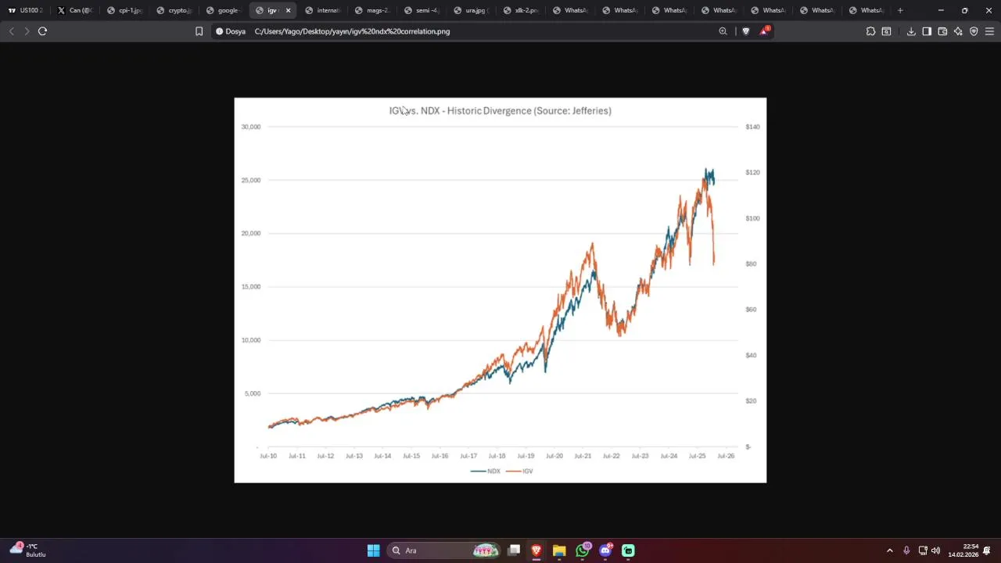Switch to the google tab

pyautogui.click(x=223, y=10)
